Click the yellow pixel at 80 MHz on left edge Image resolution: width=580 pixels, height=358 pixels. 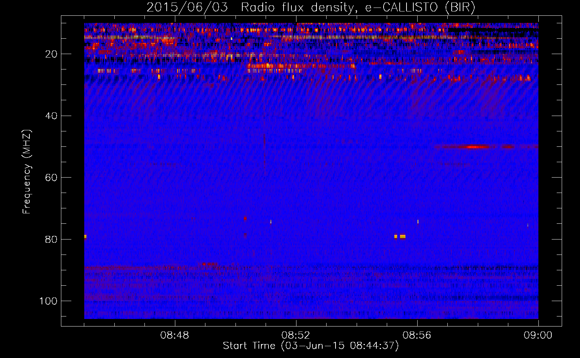click(85, 237)
